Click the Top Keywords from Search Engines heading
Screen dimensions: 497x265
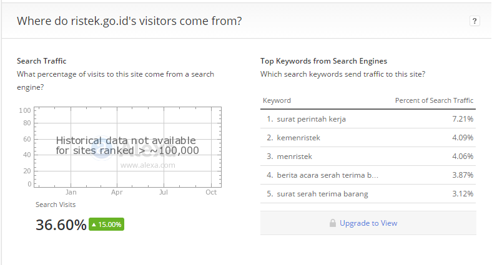(323, 61)
